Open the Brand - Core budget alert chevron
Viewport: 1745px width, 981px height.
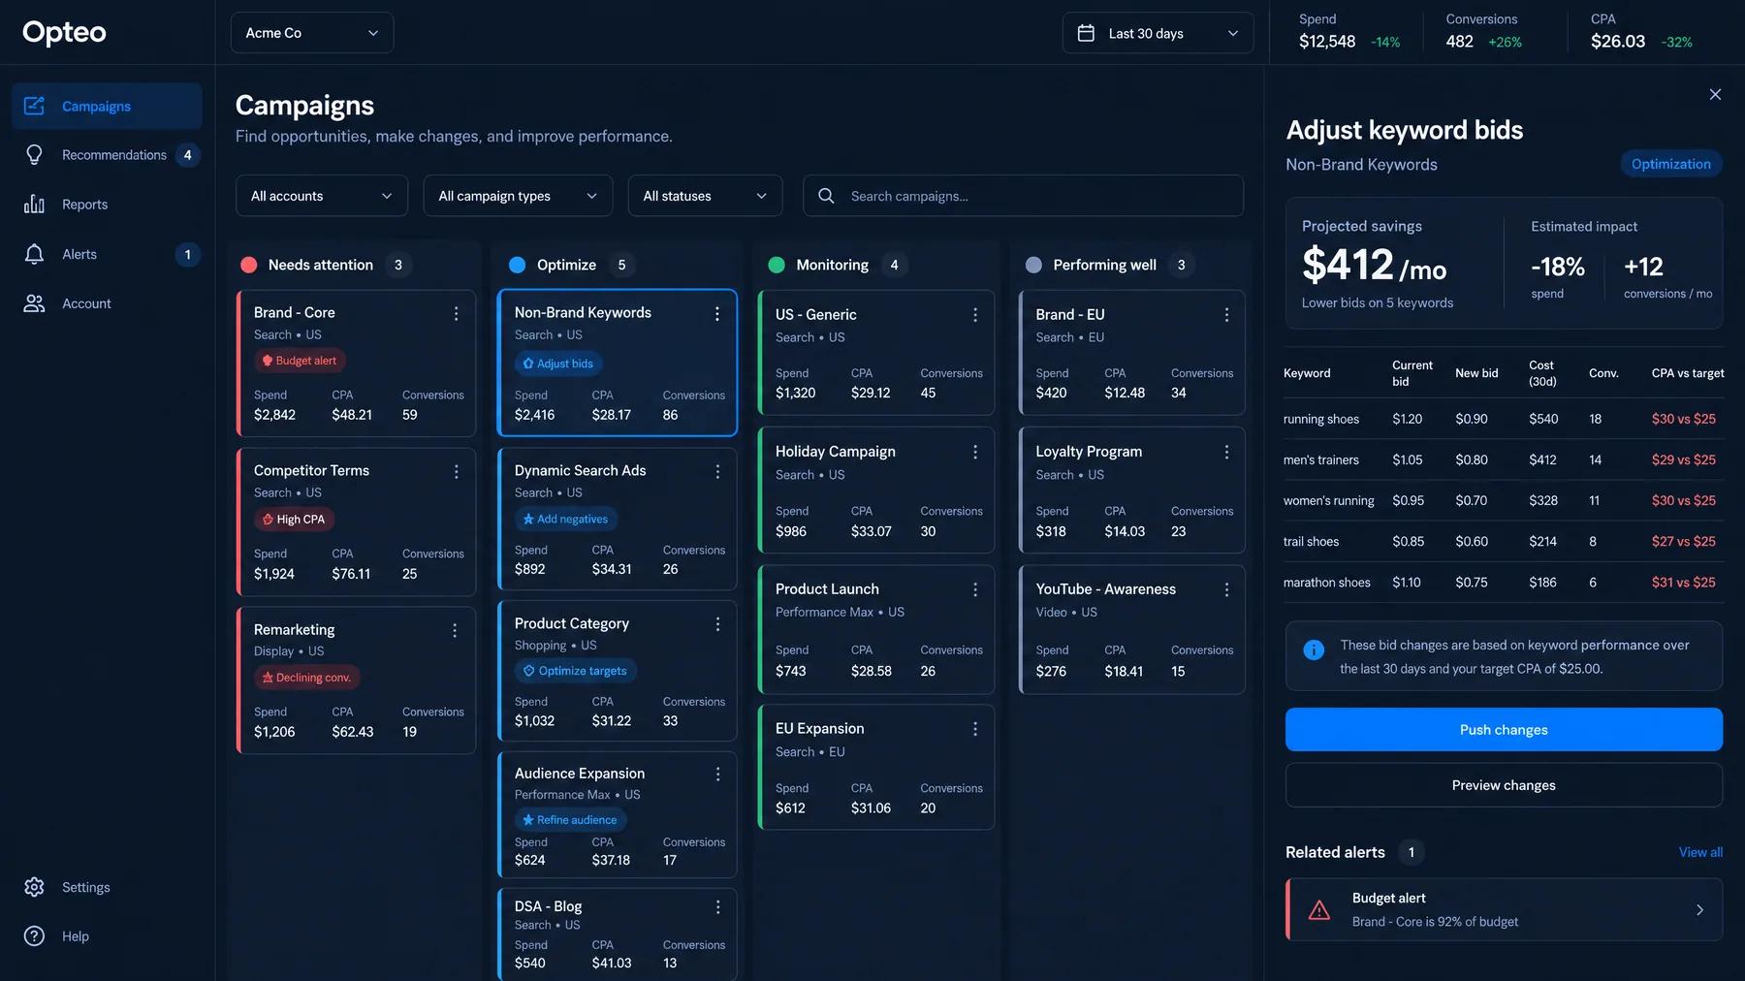click(x=1699, y=910)
